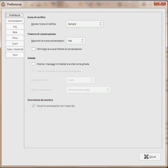
Task: Go to the Proxy tab
Action: pyautogui.click(x=15, y=38)
